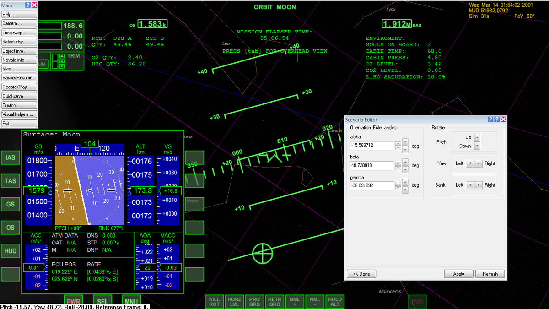Viewport: 549px width, 309px height.
Task: Click the dimmed PWR button on the right MFD
Action: point(417,302)
